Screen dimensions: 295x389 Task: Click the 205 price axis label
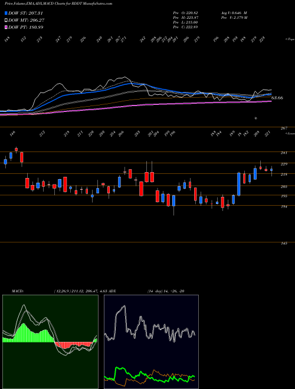284,187
